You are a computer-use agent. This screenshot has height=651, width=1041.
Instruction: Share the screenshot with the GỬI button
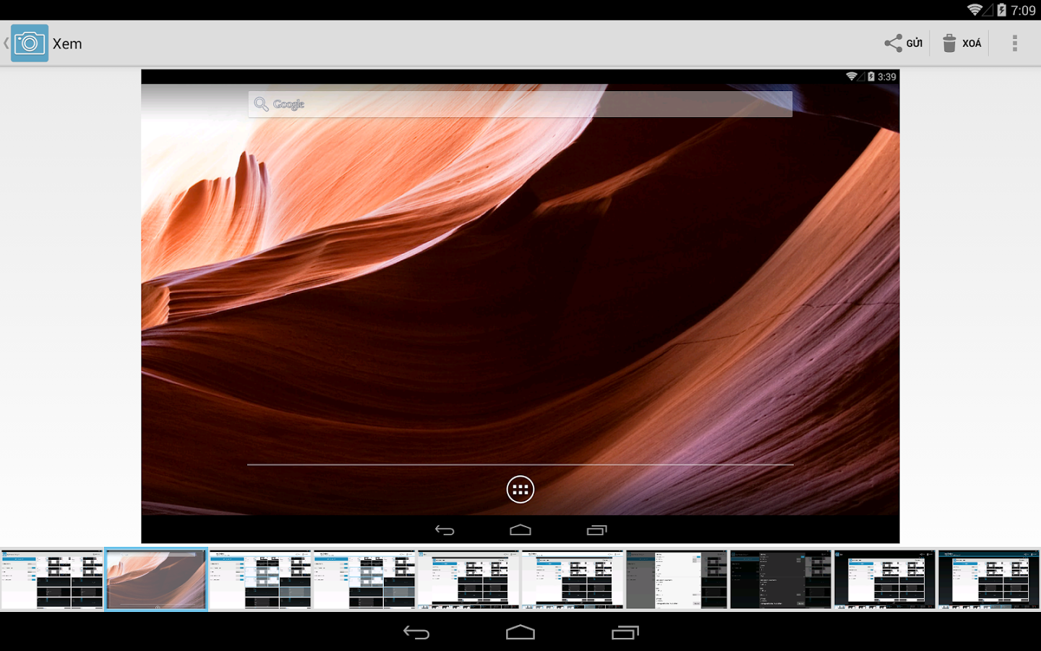[x=904, y=43]
